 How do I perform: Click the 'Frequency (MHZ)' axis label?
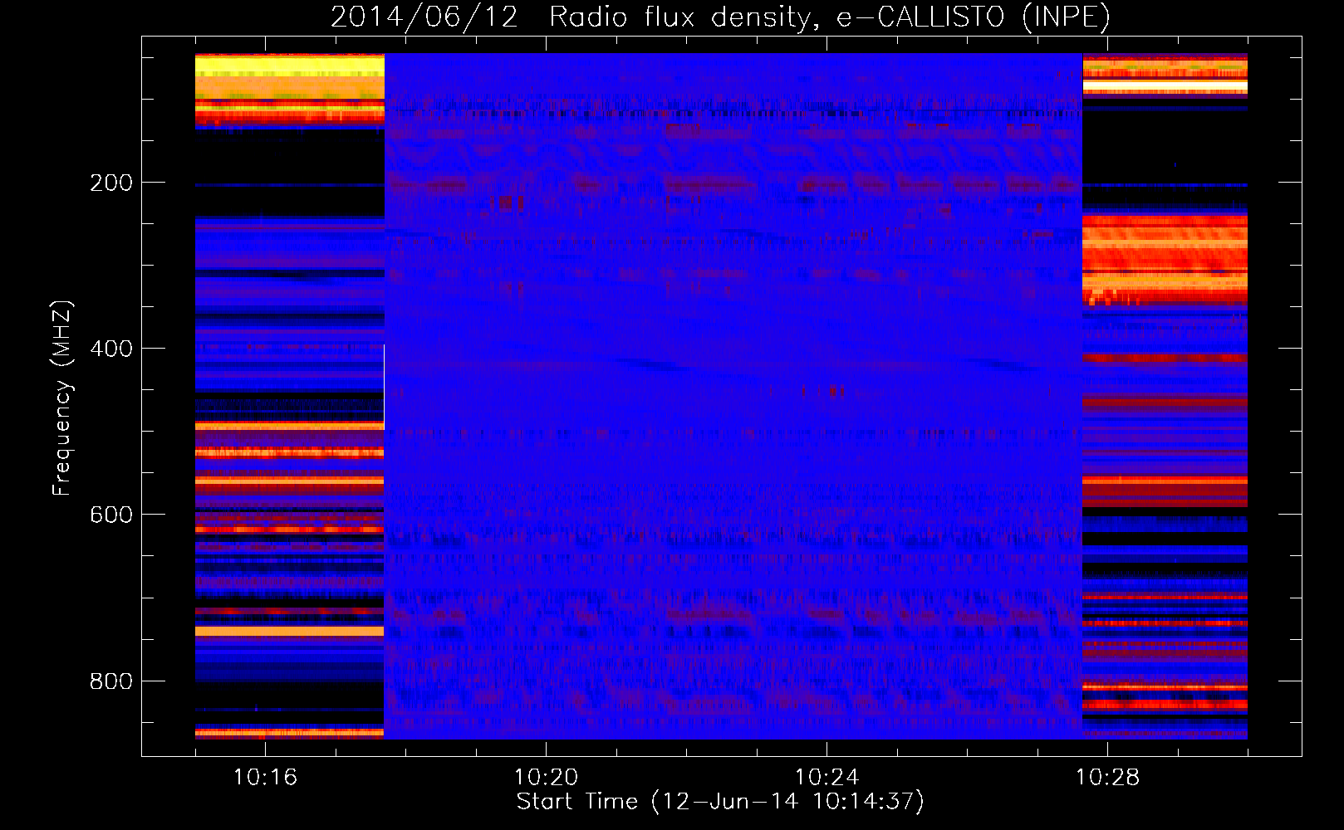click(x=62, y=398)
